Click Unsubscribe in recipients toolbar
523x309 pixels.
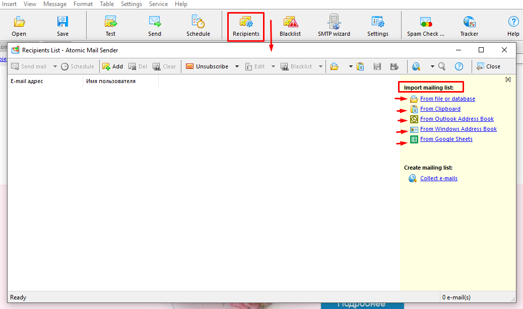point(207,66)
